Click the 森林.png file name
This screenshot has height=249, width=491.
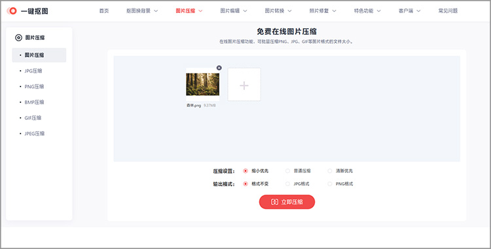coord(194,105)
